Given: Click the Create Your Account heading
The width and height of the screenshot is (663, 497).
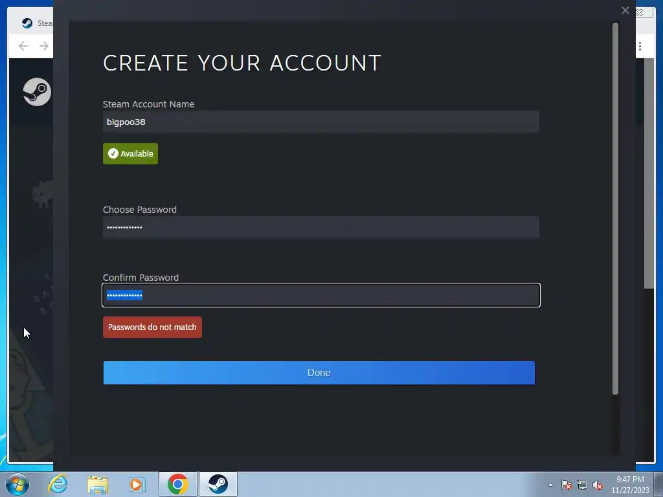Looking at the screenshot, I should click(x=242, y=63).
